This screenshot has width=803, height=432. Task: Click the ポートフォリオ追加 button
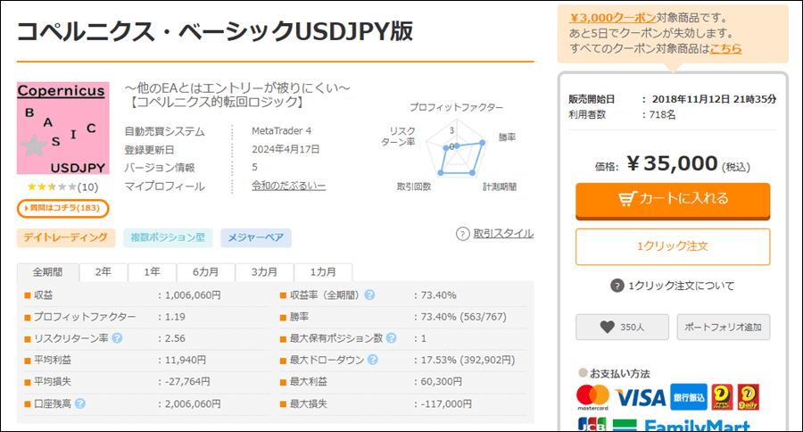(x=723, y=327)
